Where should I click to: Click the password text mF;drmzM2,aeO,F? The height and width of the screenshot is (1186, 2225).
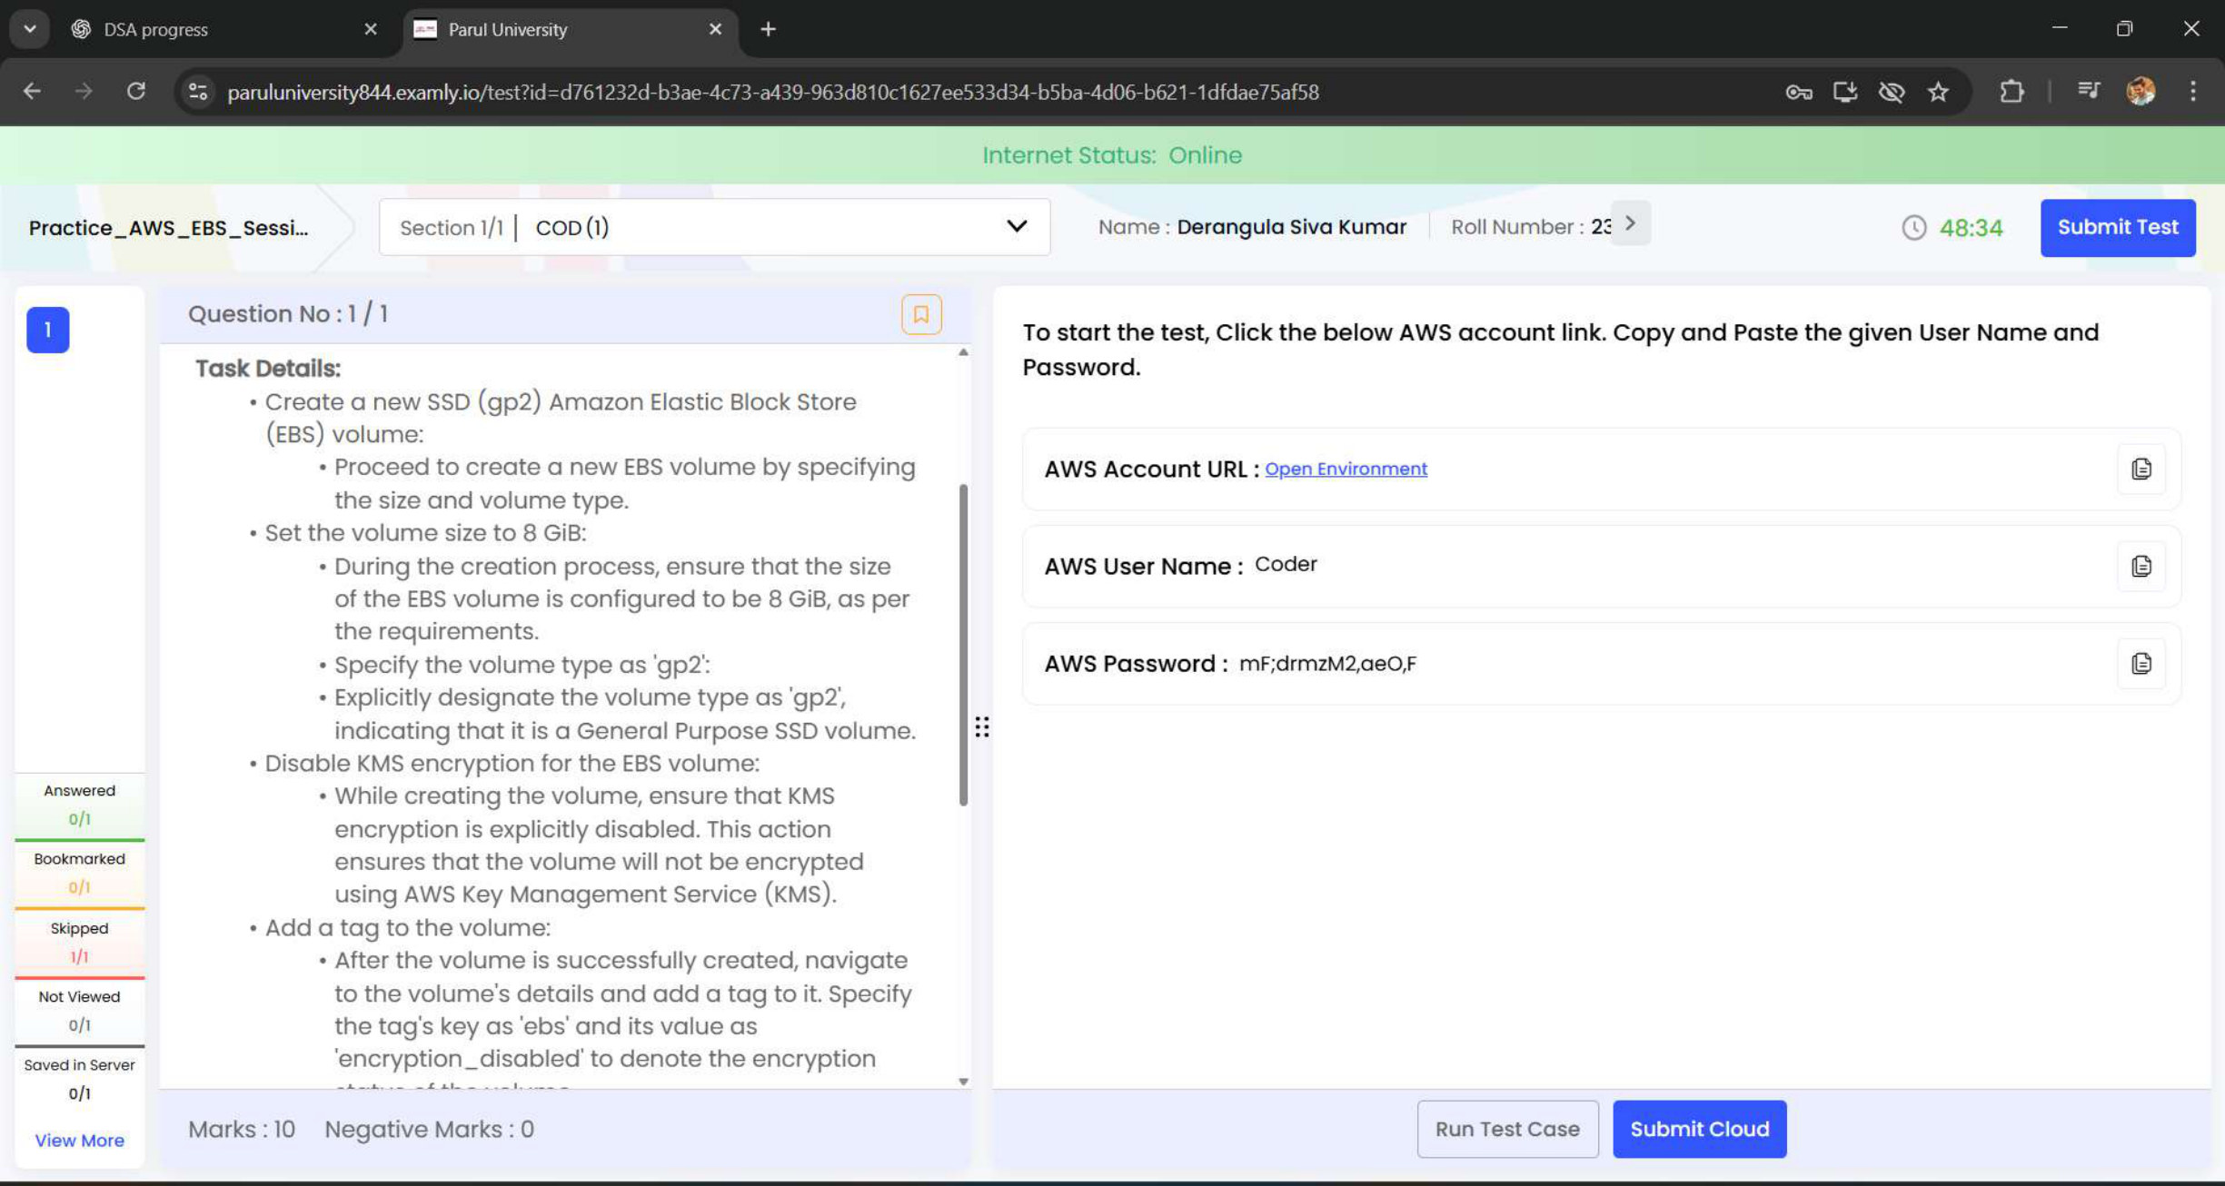point(1327,664)
